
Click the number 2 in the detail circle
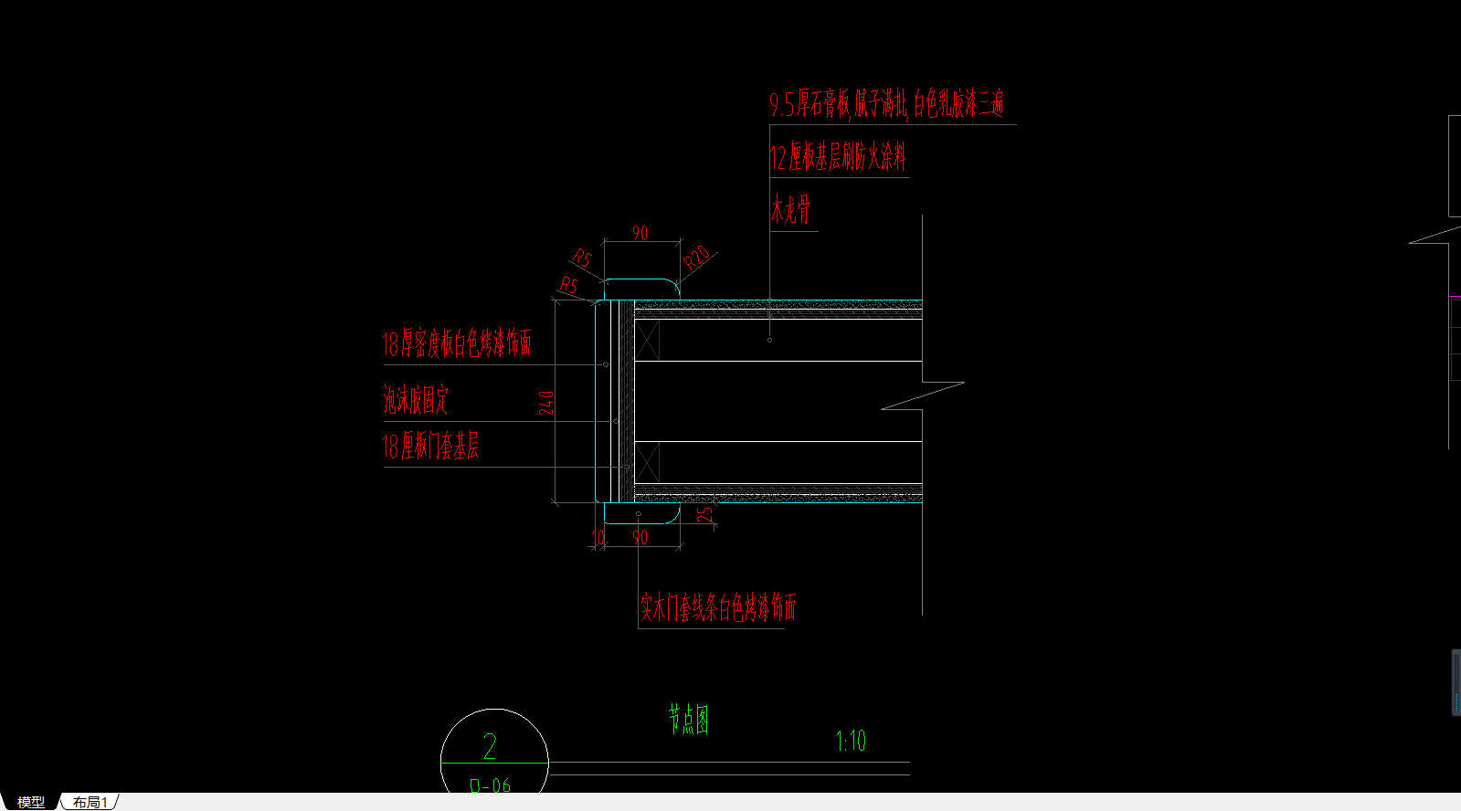(490, 747)
